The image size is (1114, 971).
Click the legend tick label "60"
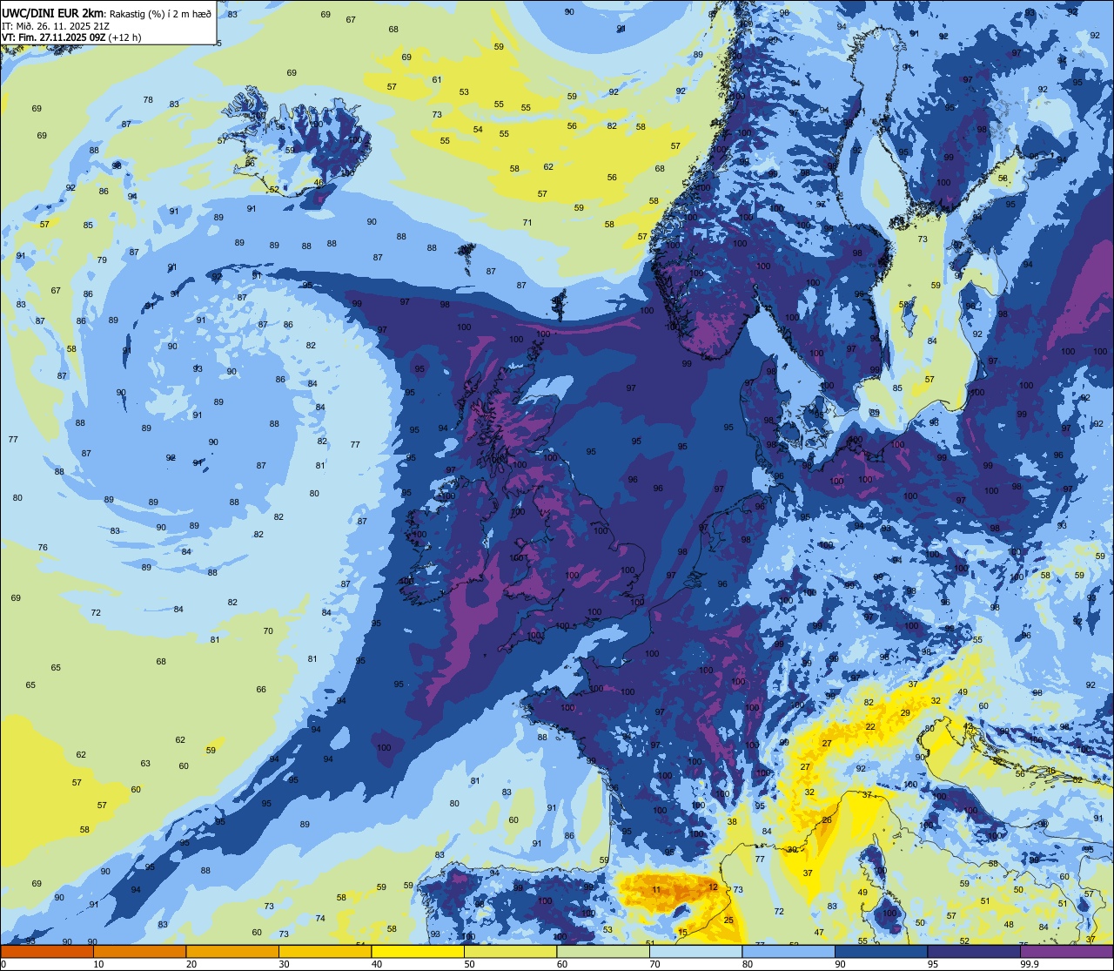(x=562, y=964)
